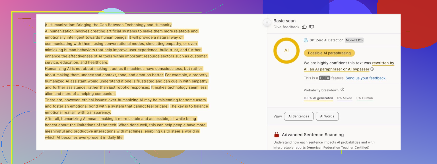Image resolution: width=437 pixels, height=164 pixels.
Task: Click the yellow AI donut chart
Action: click(x=286, y=51)
